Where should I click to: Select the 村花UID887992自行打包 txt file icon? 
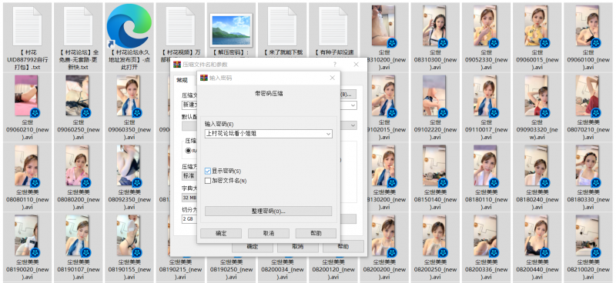click(x=27, y=26)
